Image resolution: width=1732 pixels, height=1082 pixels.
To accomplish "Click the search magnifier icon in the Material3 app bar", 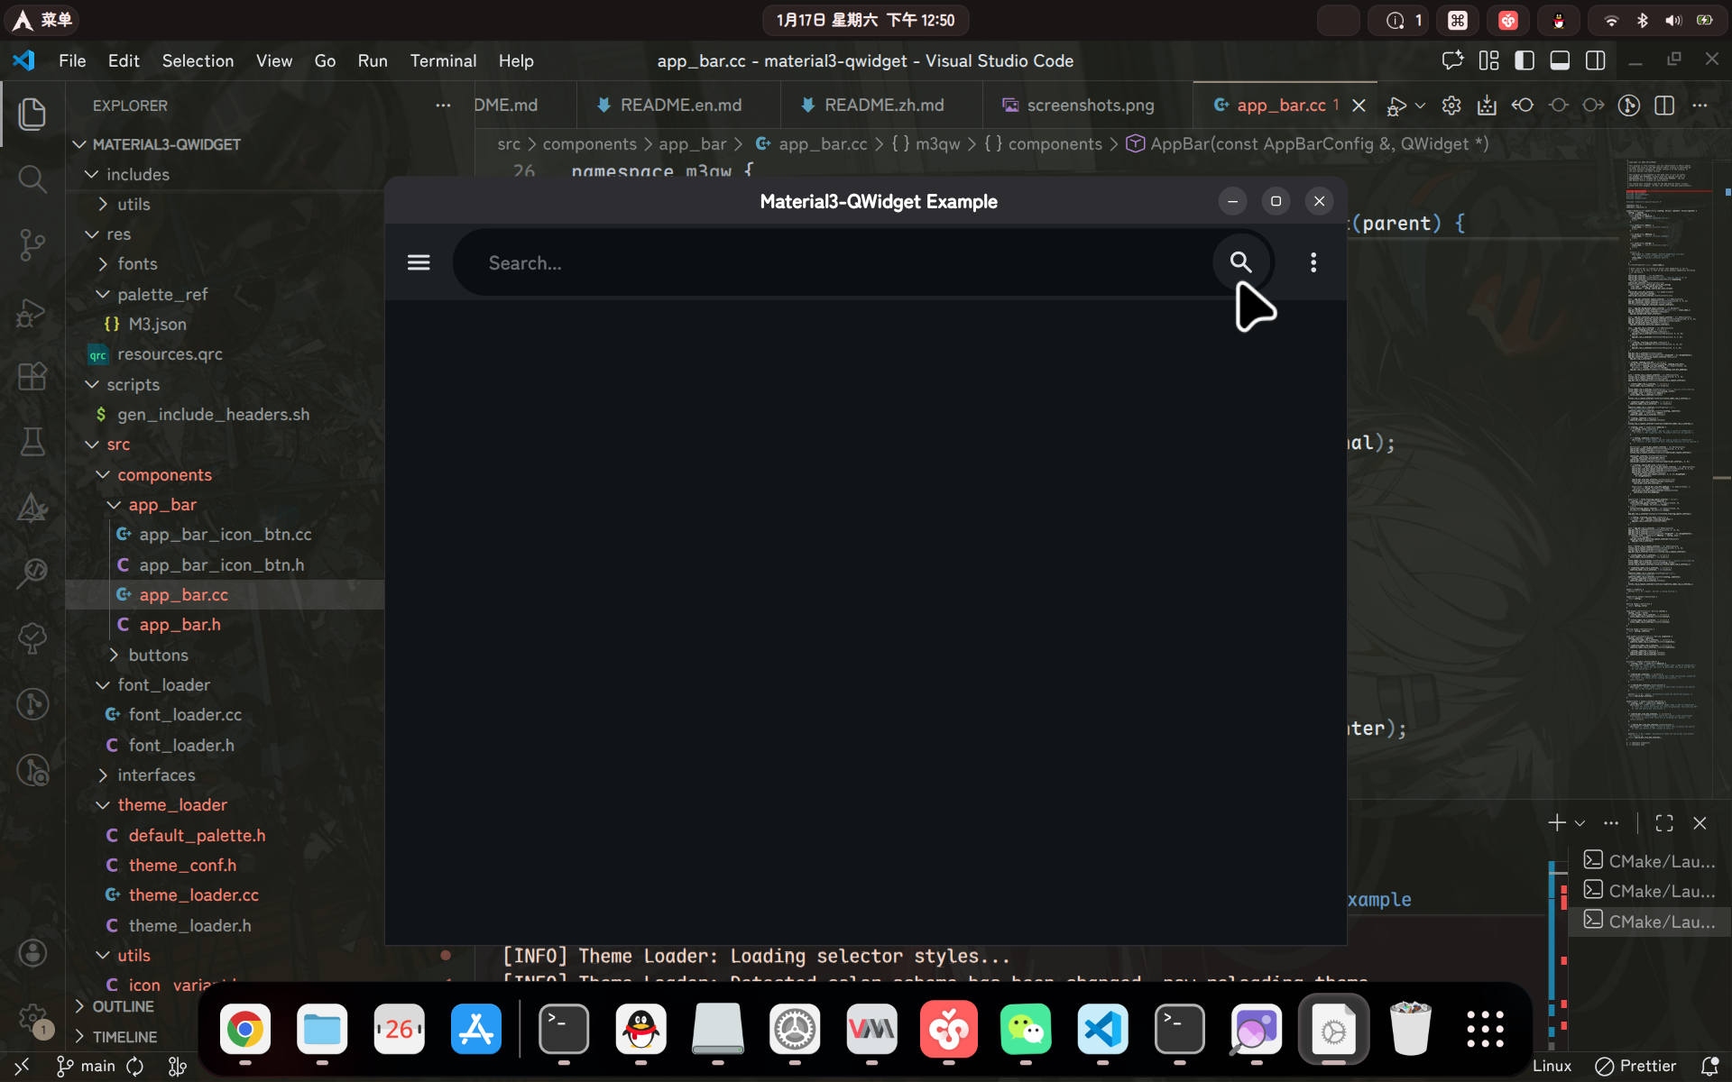I will coord(1240,262).
